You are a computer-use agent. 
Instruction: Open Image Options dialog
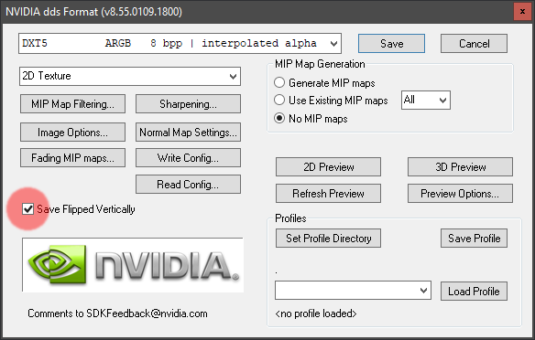pos(72,132)
